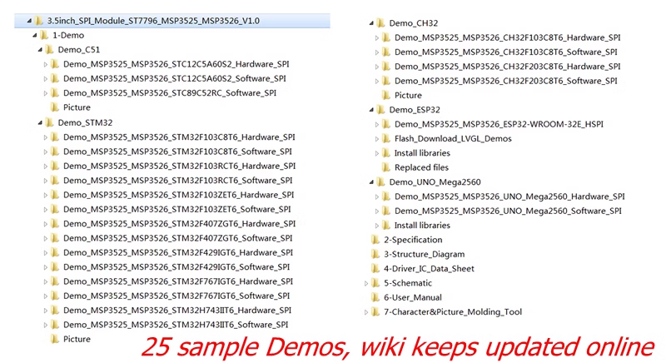The image size is (666, 363).
Task: Collapse the root 3.5inch_SPI_Module folder
Action: click(27, 21)
